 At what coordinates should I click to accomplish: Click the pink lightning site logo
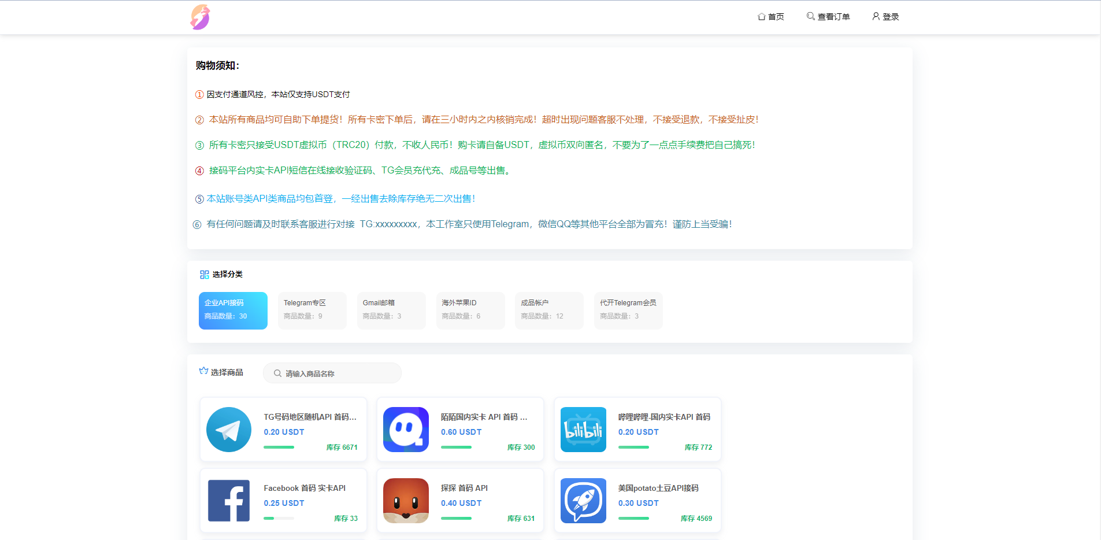coord(200,17)
